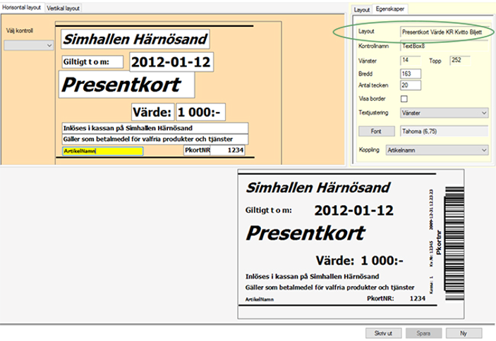Open the Textjustering dropdown showing Vänster

pos(444,113)
